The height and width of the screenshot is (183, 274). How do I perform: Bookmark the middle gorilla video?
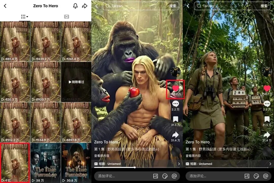[x=176, y=119]
